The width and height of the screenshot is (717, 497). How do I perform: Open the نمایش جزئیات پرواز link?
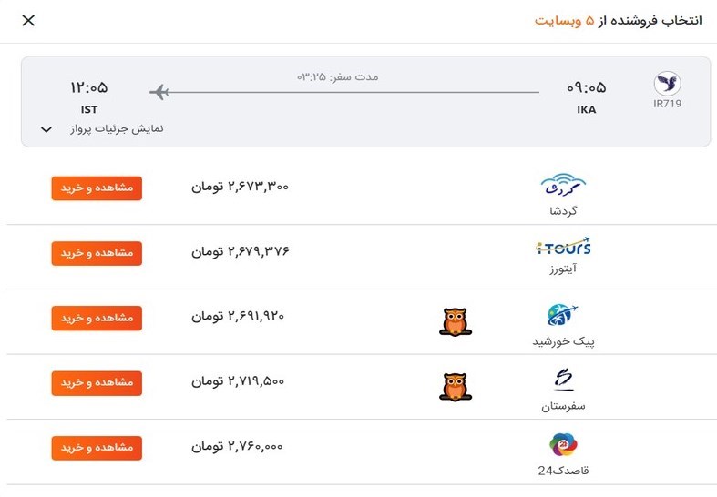(117, 129)
